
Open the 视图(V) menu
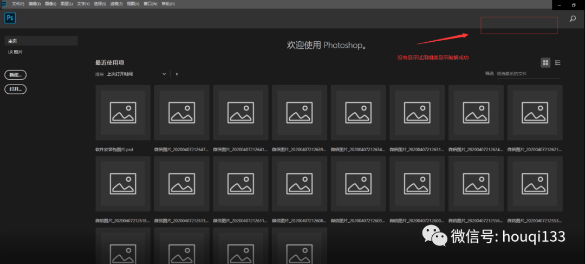pyautogui.click(x=133, y=4)
